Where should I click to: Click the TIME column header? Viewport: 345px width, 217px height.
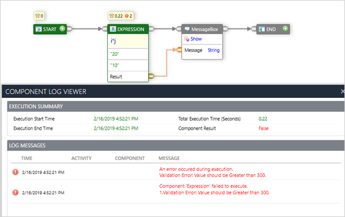point(27,158)
